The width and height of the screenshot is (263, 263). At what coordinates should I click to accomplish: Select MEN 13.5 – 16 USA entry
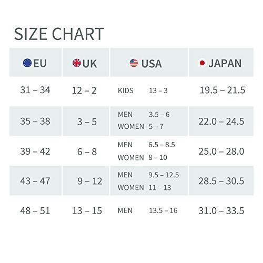tap(148, 210)
